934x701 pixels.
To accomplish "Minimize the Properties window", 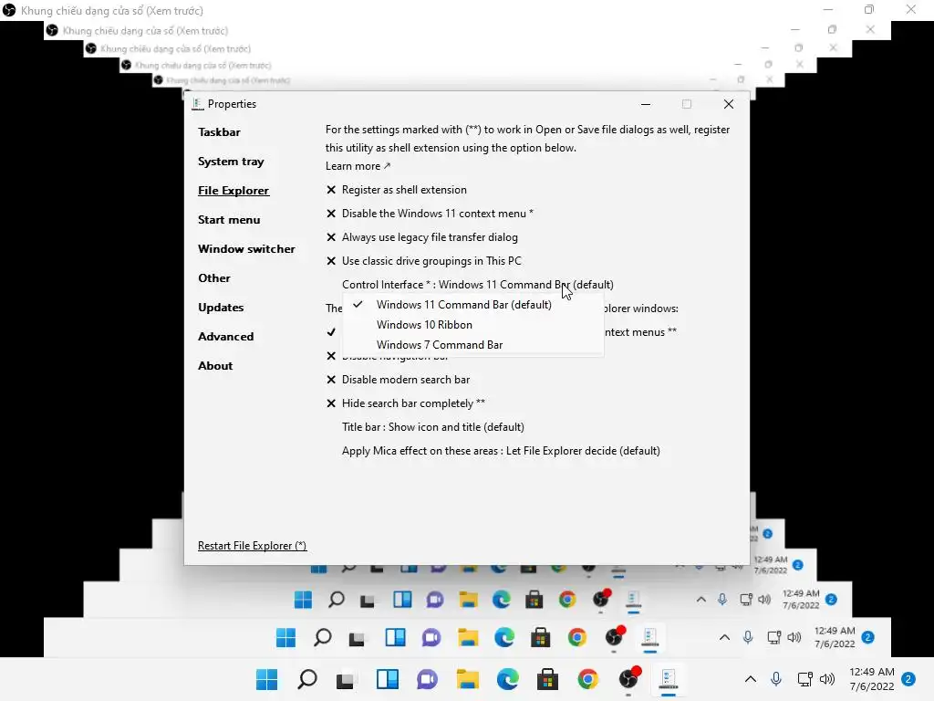I will [645, 104].
